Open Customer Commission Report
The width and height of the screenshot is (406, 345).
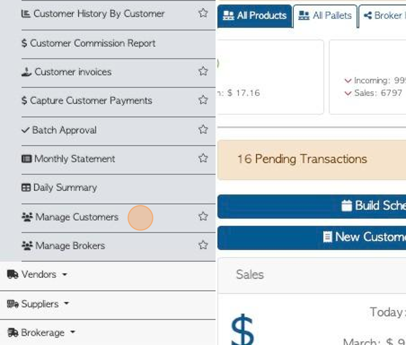89,44
